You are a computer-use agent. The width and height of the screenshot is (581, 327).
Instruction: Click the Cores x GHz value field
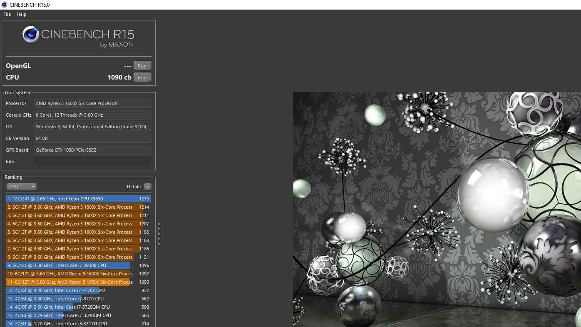tap(92, 115)
